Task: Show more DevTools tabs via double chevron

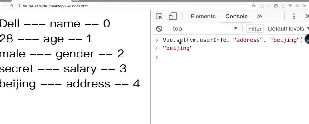Action: pyautogui.click(x=260, y=16)
